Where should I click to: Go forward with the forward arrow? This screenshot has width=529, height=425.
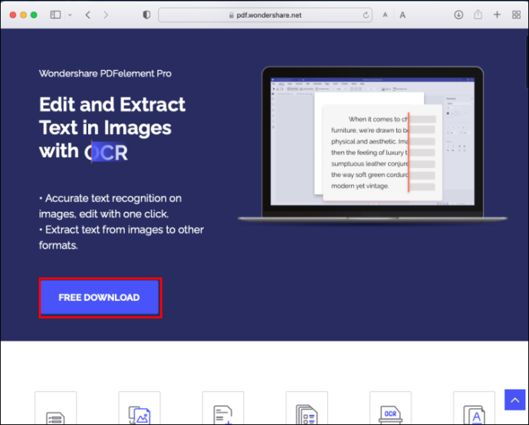point(106,15)
